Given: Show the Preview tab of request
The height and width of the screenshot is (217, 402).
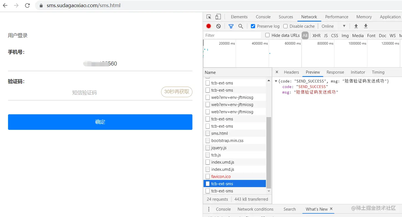Looking at the screenshot, I should click(x=313, y=72).
